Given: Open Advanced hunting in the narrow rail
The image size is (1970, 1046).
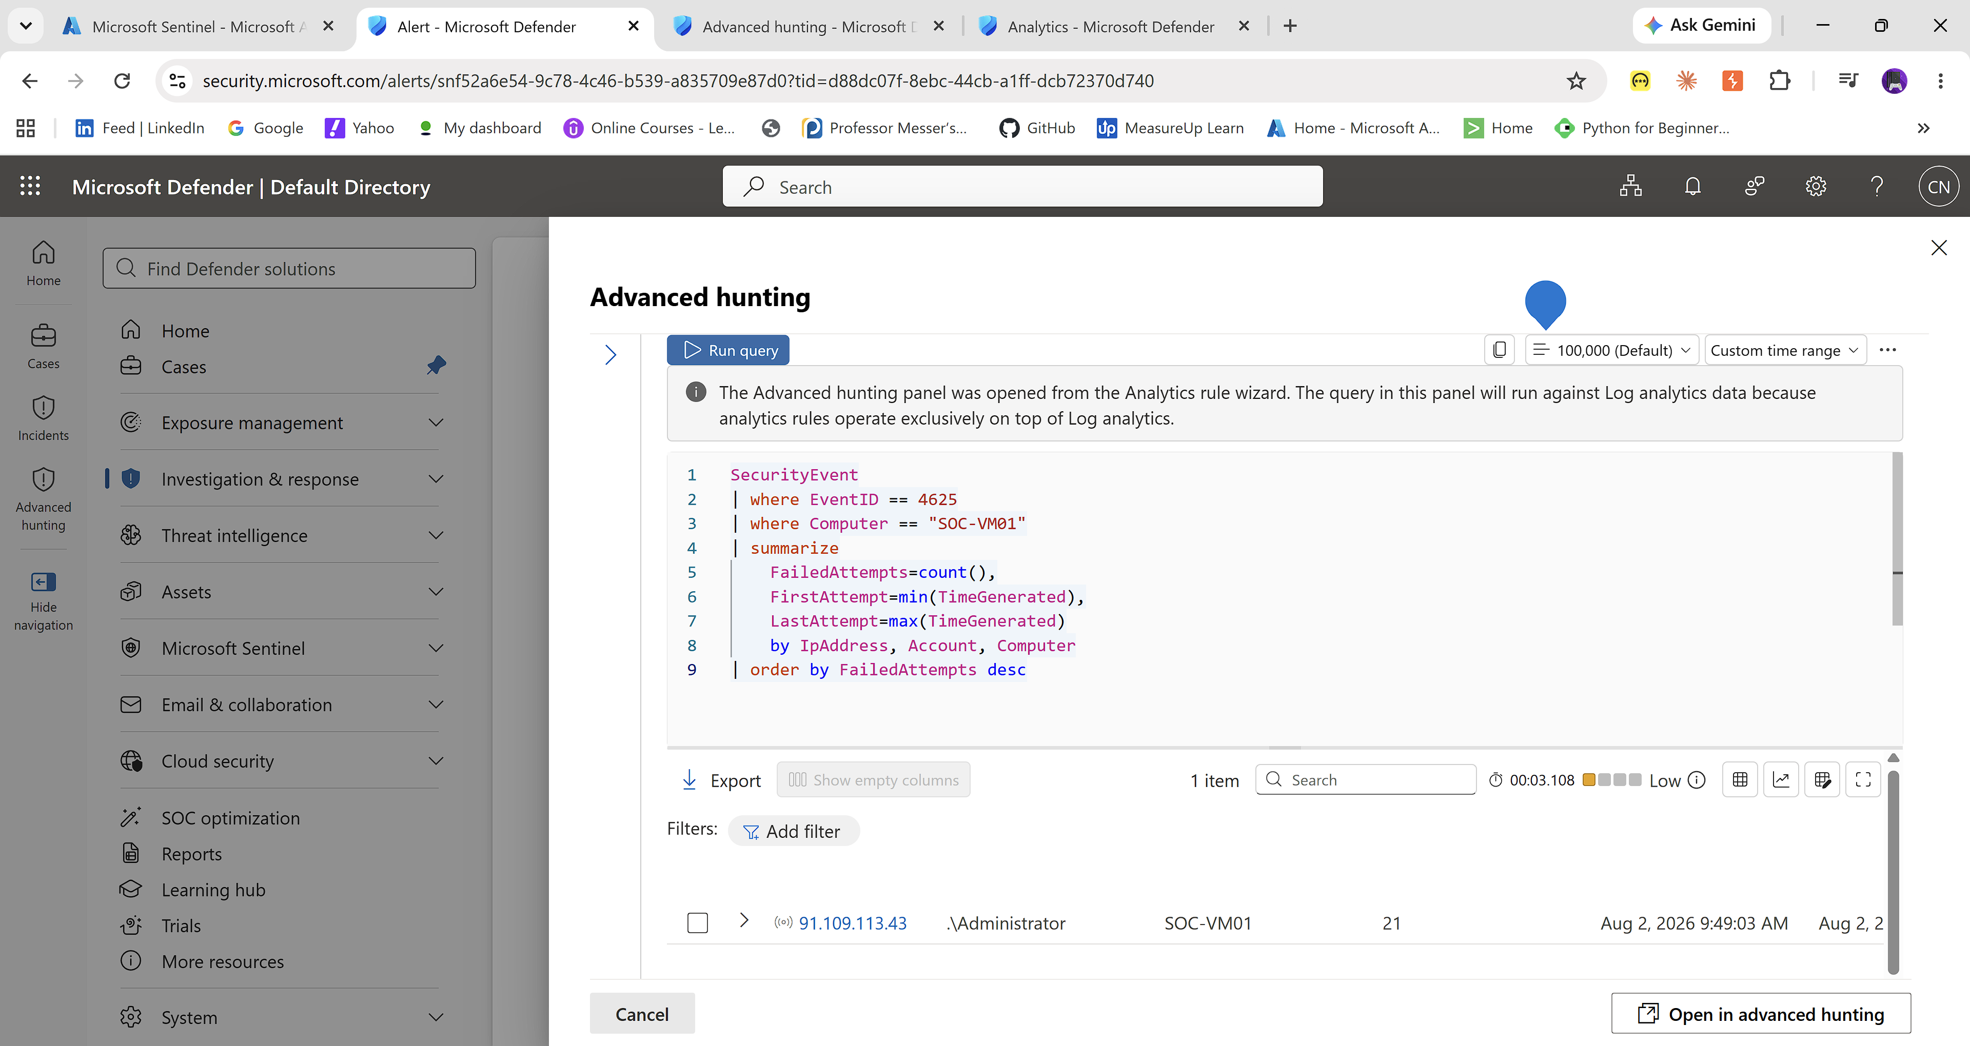Looking at the screenshot, I should (44, 499).
